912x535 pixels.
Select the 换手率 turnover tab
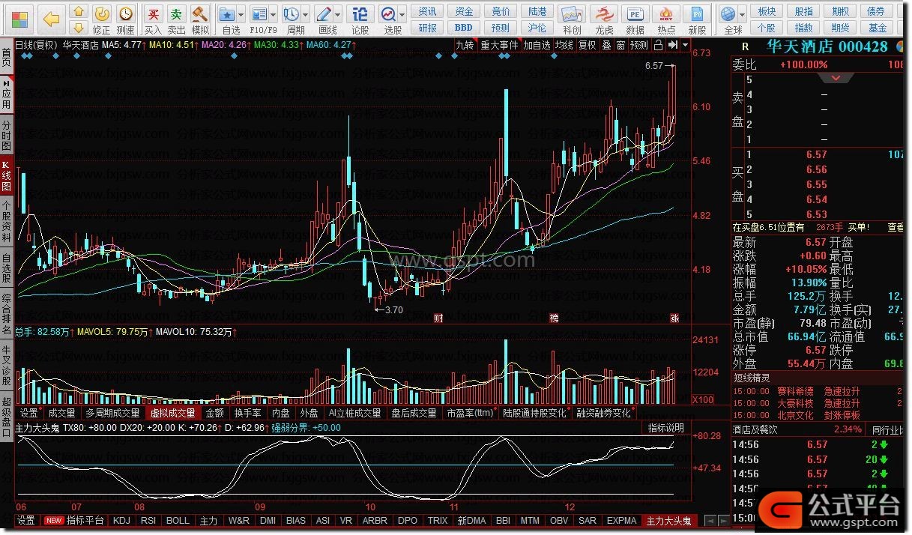click(248, 413)
